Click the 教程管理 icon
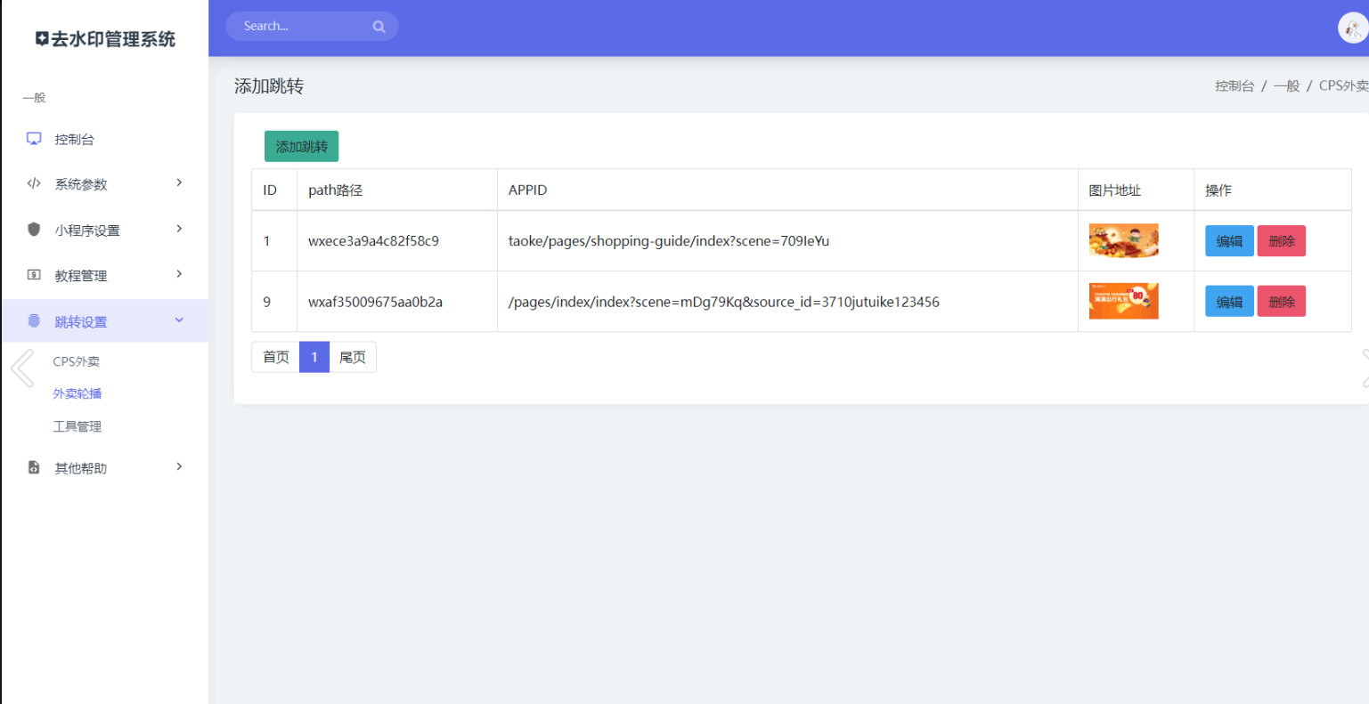This screenshot has height=704, width=1369. [x=34, y=275]
